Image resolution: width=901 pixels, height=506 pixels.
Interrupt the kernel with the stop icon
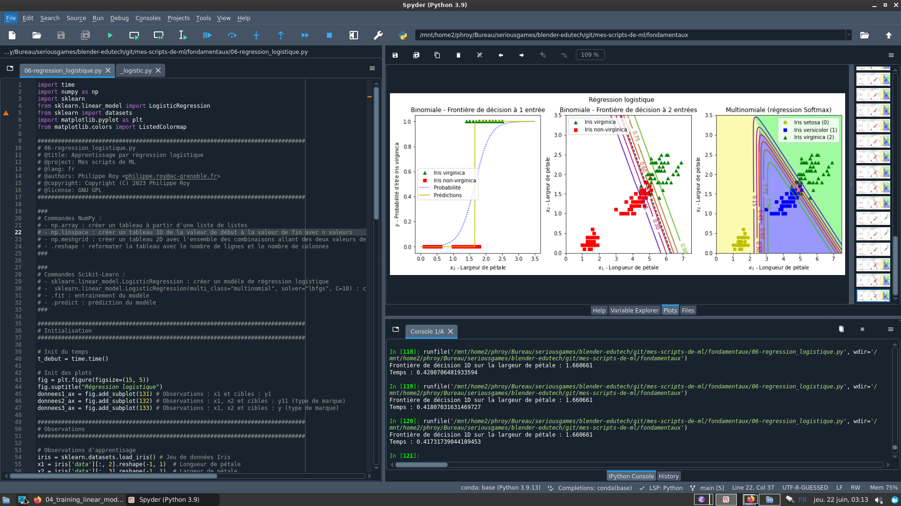[x=863, y=329]
